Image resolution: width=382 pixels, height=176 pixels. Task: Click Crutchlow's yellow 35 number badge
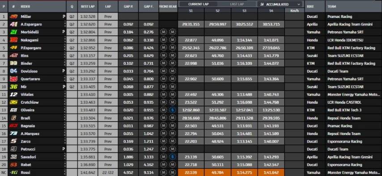(x=13, y=102)
